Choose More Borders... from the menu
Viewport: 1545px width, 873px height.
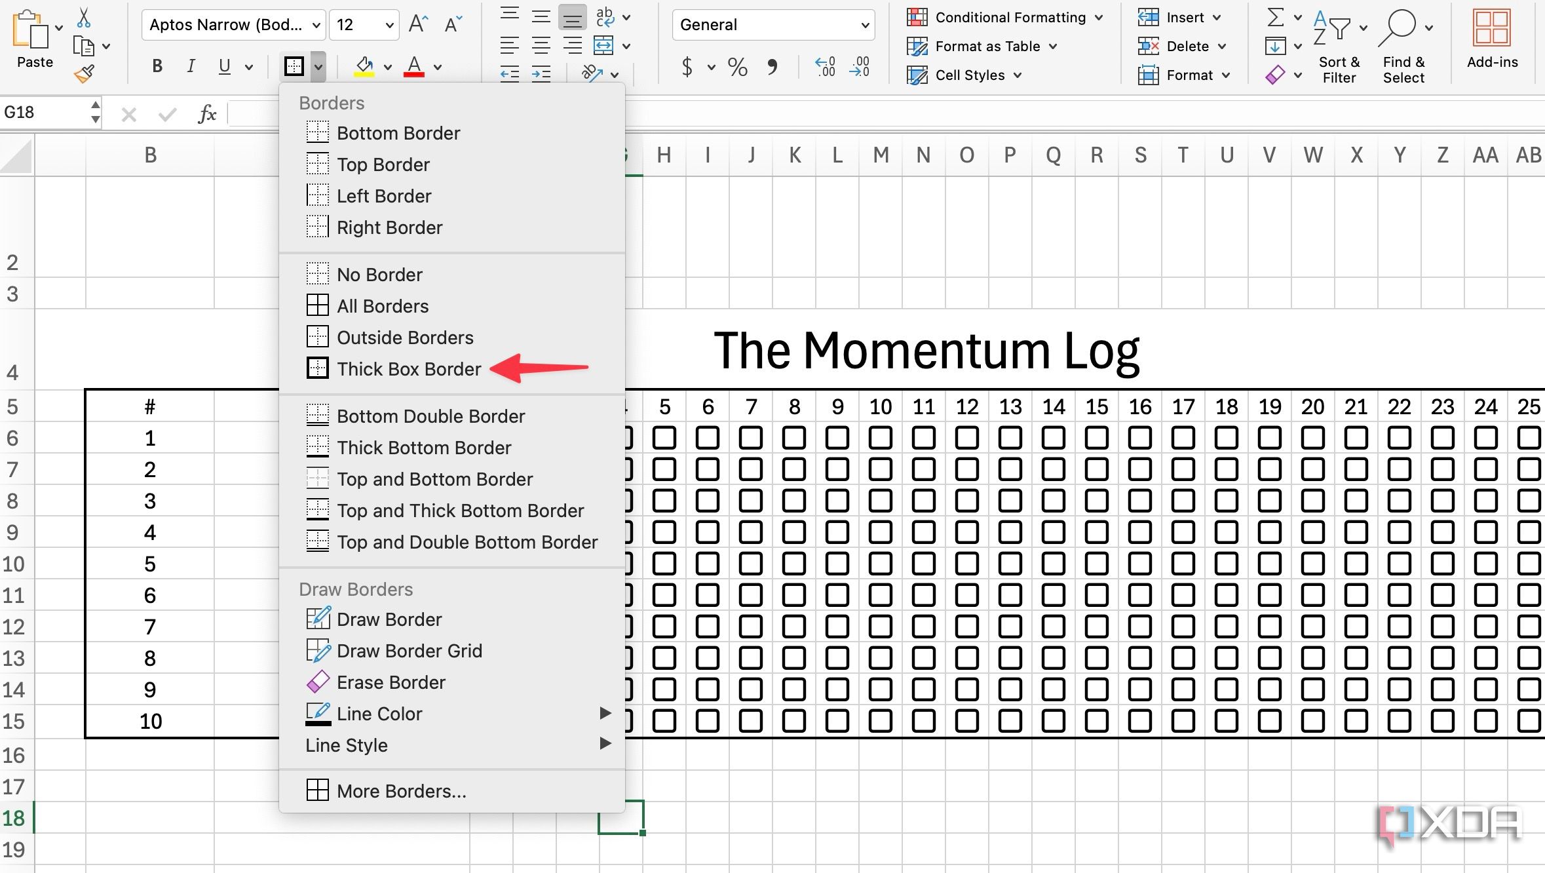pyautogui.click(x=401, y=791)
